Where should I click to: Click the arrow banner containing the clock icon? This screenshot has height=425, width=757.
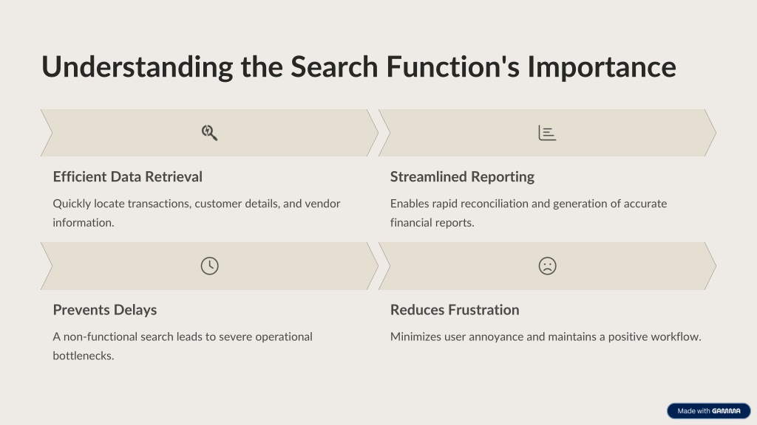(x=209, y=266)
